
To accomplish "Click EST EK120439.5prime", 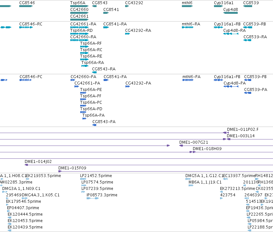I will pos(9,230).
